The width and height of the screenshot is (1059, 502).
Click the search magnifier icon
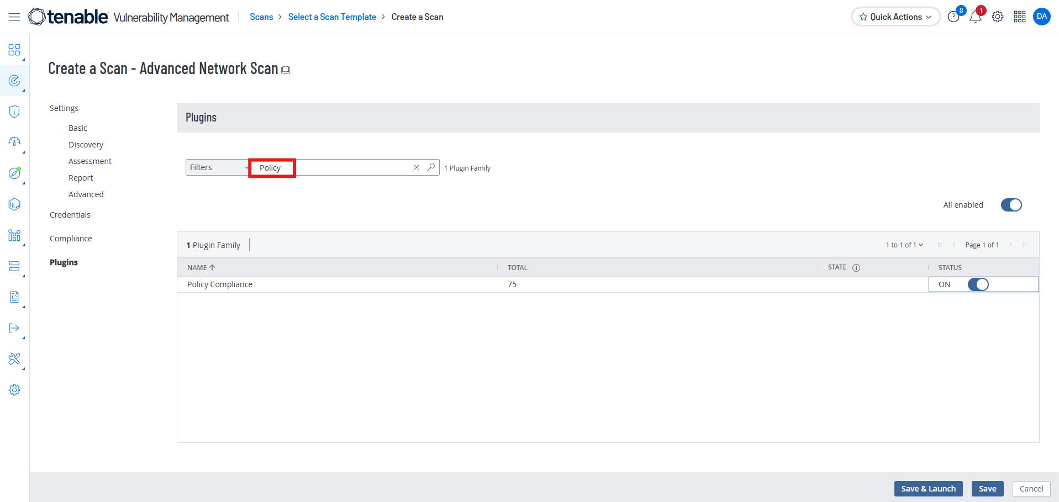431,167
